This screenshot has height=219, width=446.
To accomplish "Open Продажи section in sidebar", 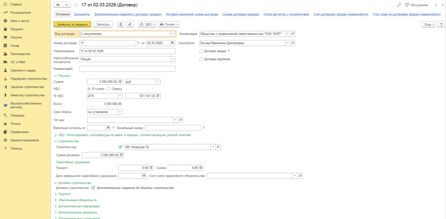I will (17, 29).
